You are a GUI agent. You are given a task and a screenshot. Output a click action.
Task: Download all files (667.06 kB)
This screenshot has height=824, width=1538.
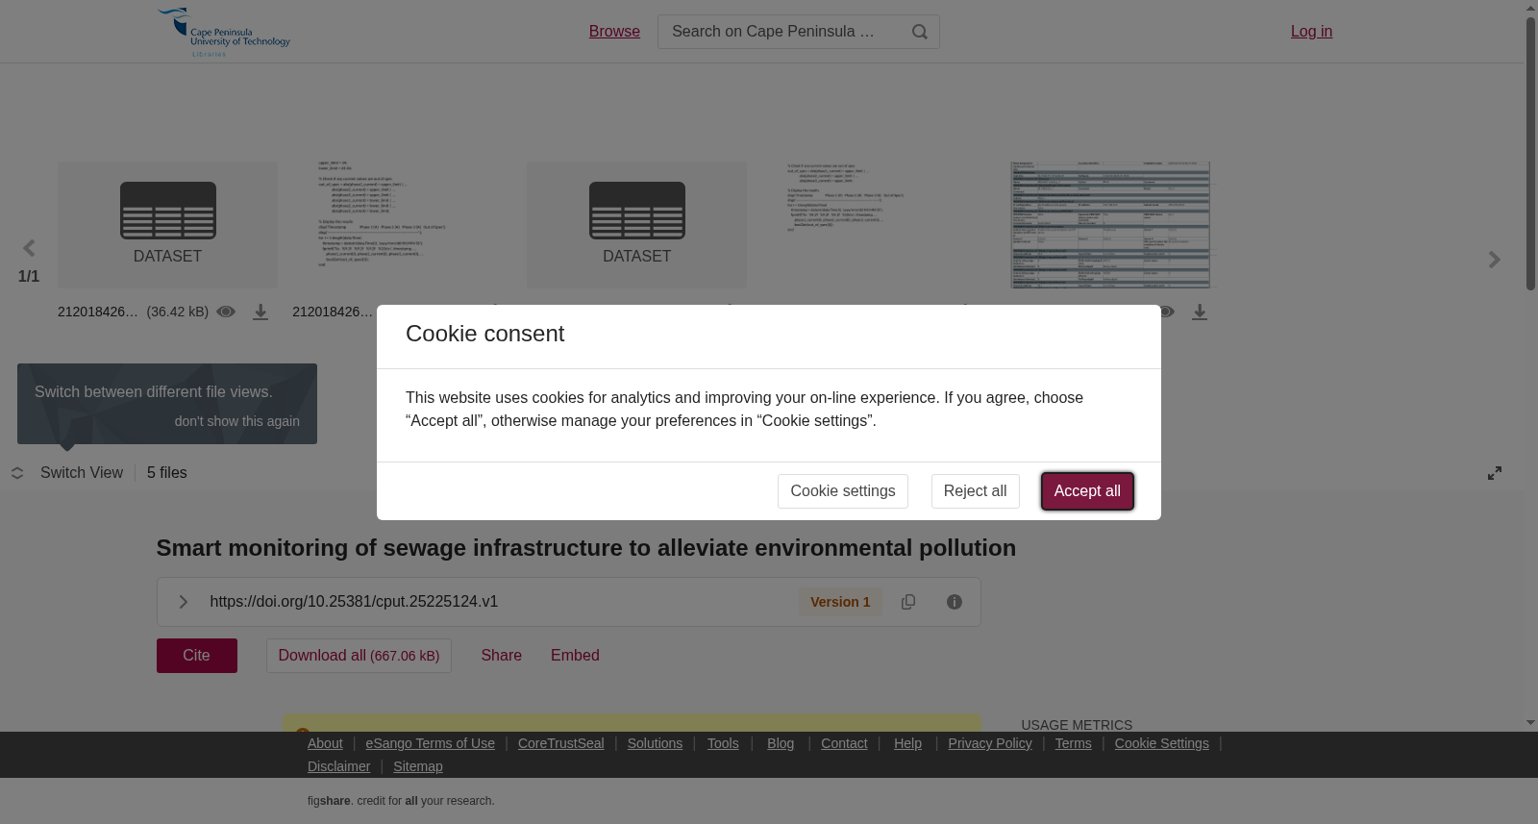(359, 656)
